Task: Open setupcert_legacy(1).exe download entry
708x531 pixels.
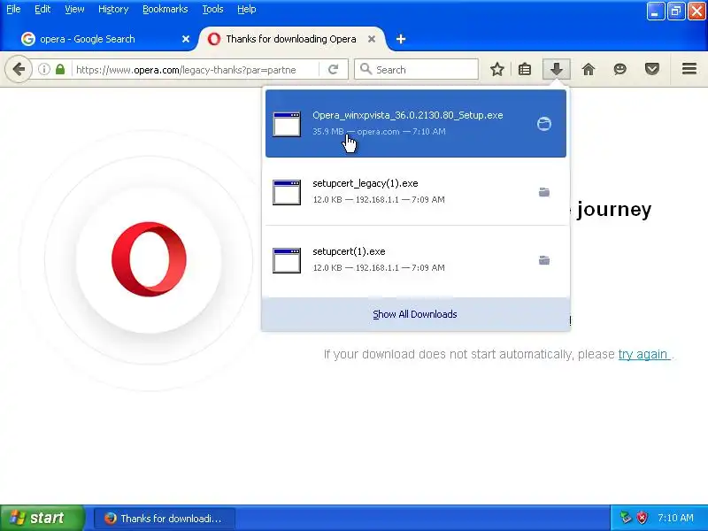Action: [415, 192]
